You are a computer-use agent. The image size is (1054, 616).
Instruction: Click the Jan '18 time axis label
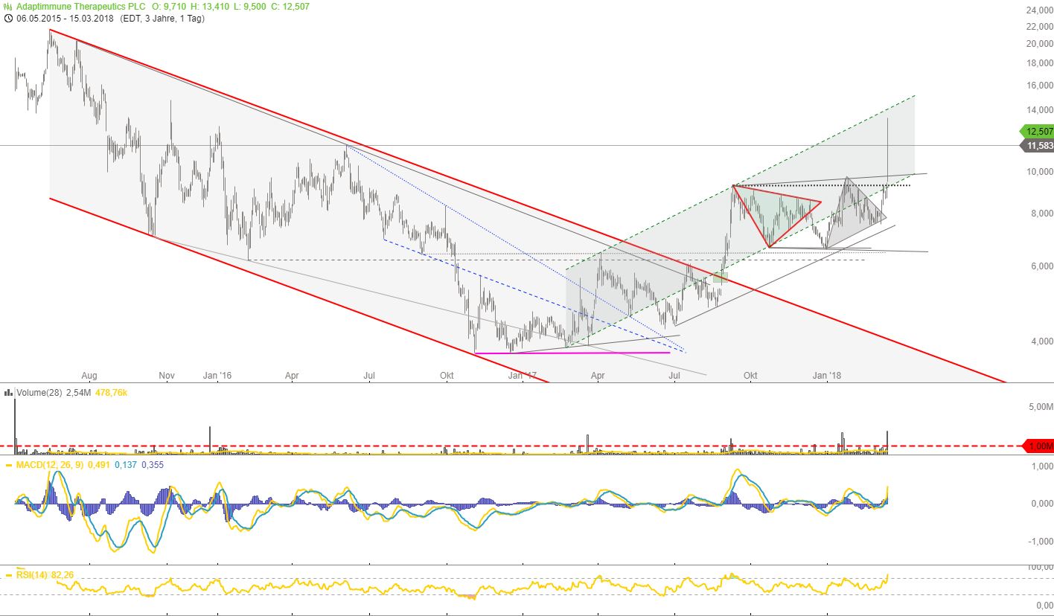coord(826,376)
